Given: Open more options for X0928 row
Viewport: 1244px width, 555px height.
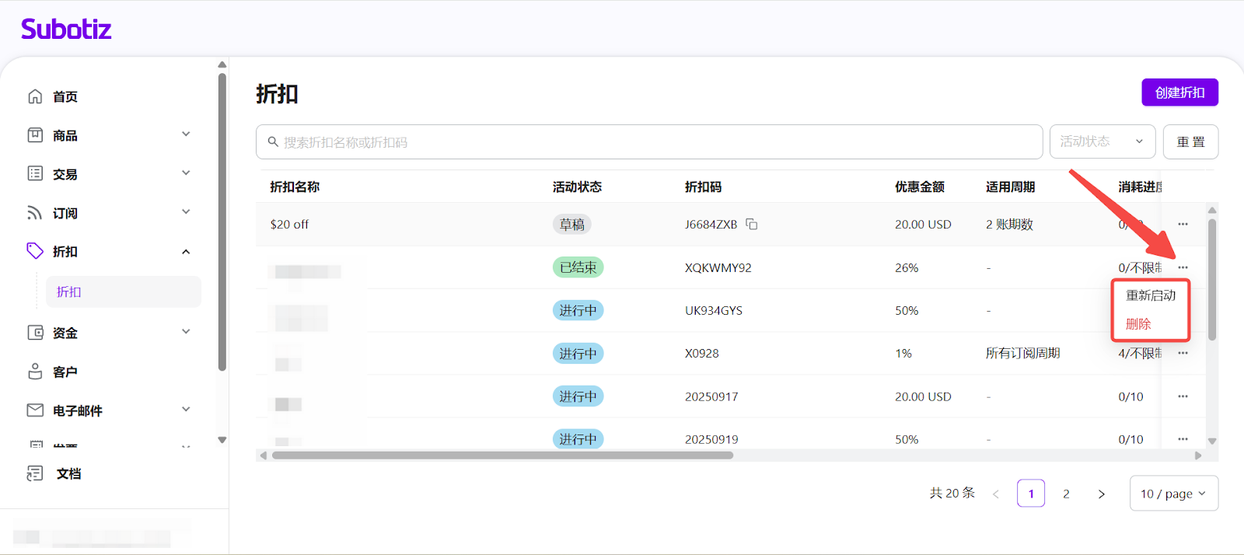Looking at the screenshot, I should pyautogui.click(x=1183, y=353).
